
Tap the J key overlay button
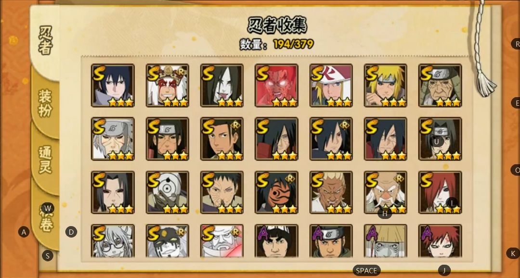(444, 270)
